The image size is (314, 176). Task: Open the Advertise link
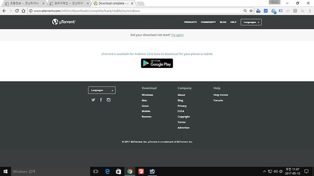pos(183,128)
